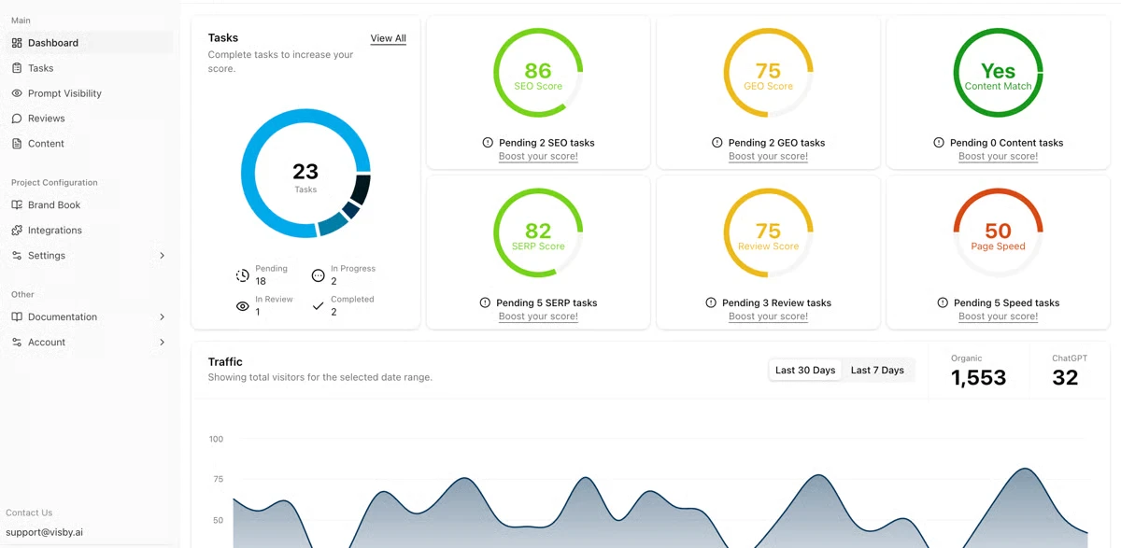Navigate to the Content section
Viewport: 1121px width, 548px height.
click(90, 144)
